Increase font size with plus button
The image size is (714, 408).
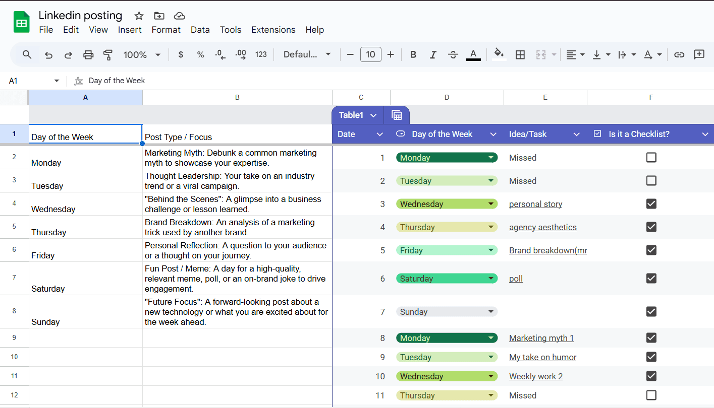point(391,54)
